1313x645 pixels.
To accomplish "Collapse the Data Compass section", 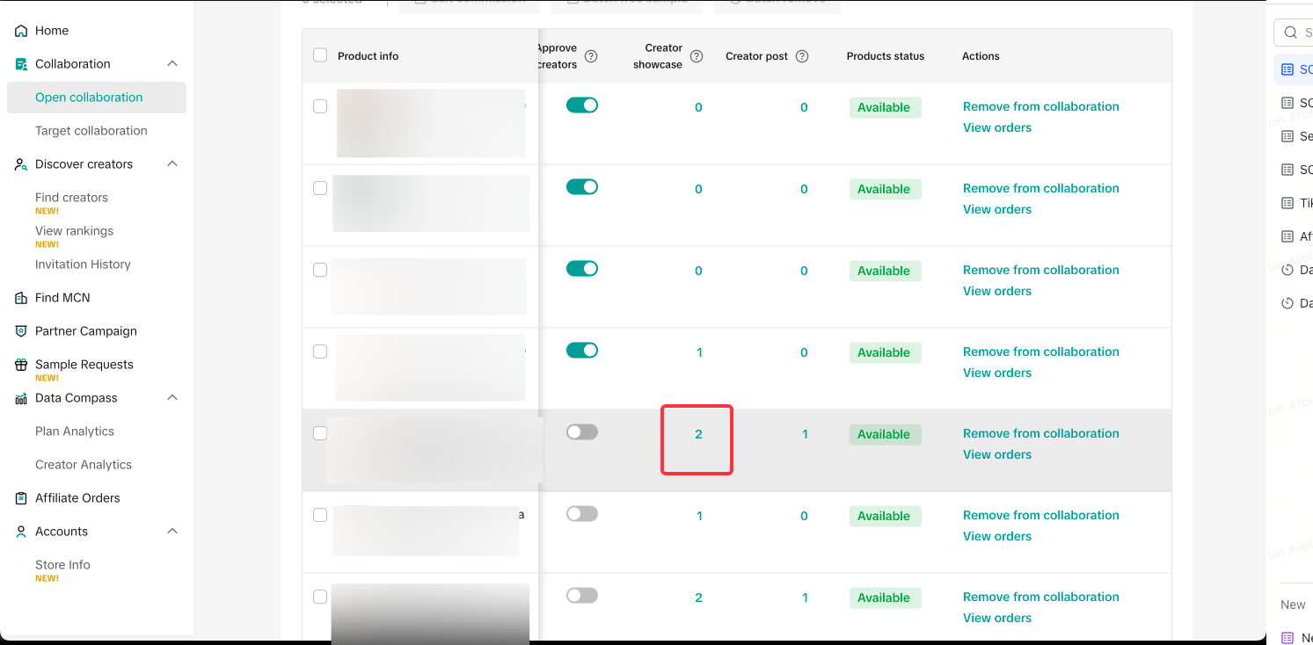I will pyautogui.click(x=172, y=398).
